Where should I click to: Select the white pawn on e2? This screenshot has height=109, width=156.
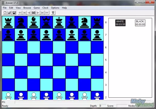click(59, 95)
